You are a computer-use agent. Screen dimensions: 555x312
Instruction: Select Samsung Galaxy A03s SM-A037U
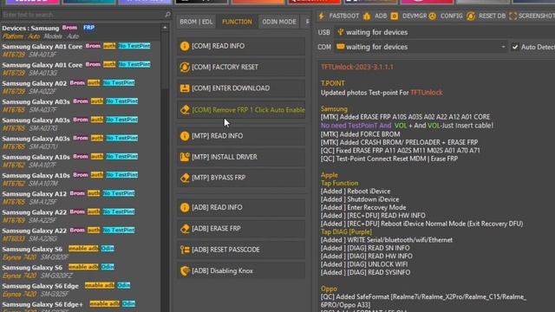(81, 142)
